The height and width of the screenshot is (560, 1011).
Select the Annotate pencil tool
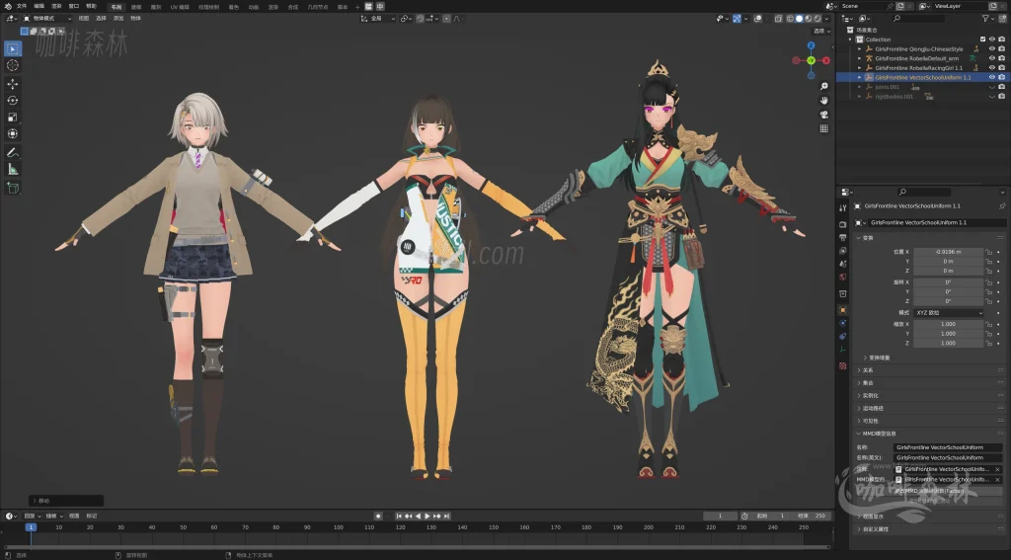(12, 153)
